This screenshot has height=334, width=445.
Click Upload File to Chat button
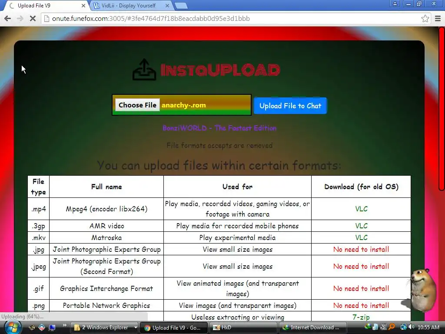coord(290,106)
